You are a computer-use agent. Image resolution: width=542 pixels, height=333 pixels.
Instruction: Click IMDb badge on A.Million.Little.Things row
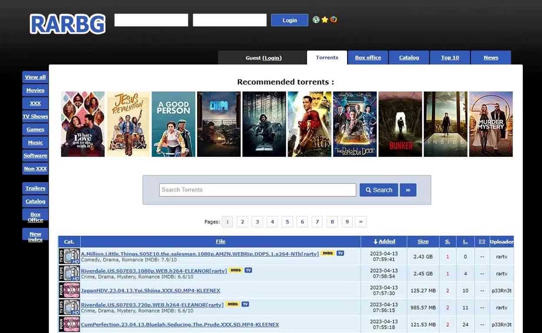(x=328, y=253)
